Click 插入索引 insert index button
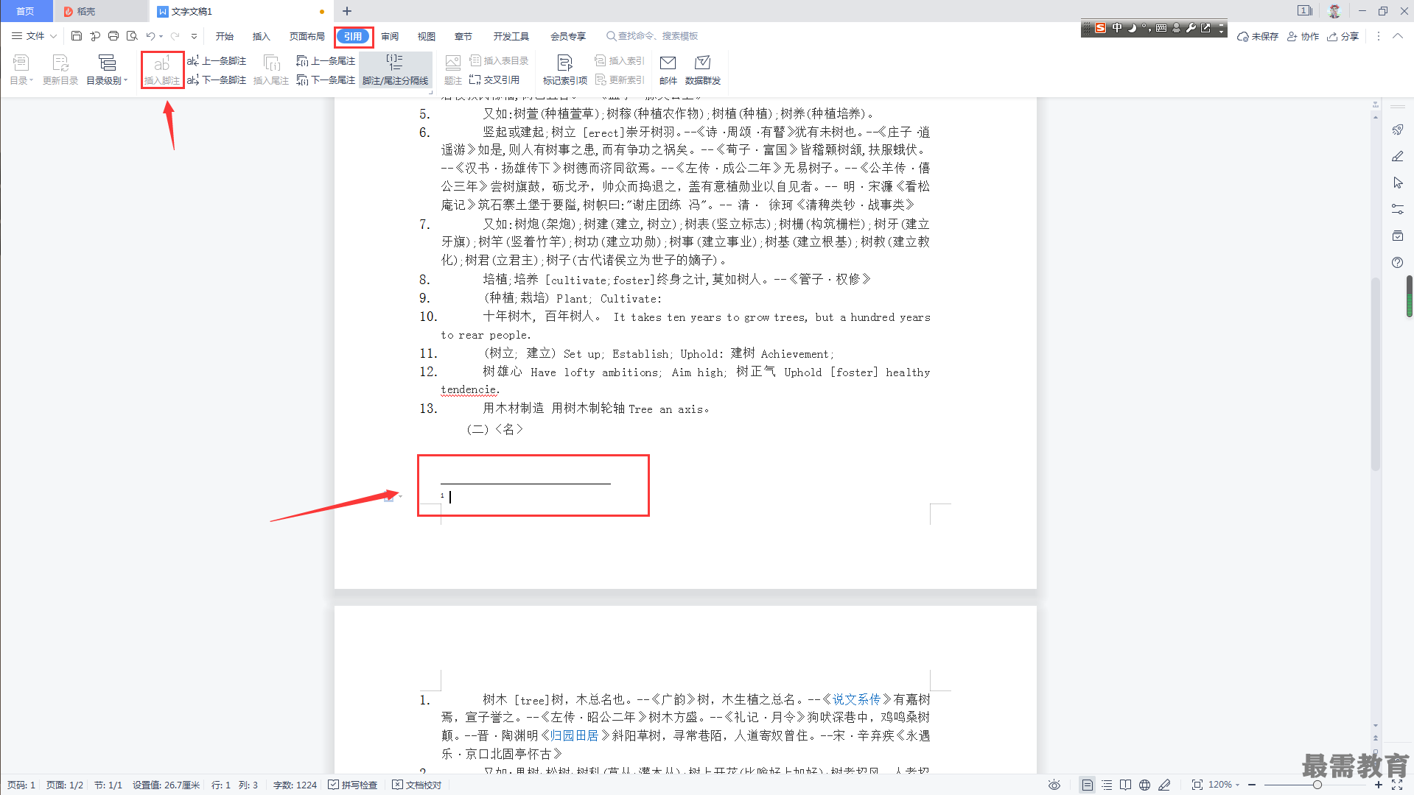 tap(620, 61)
